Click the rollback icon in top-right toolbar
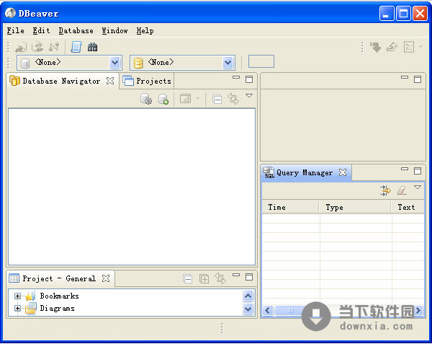 pos(392,47)
